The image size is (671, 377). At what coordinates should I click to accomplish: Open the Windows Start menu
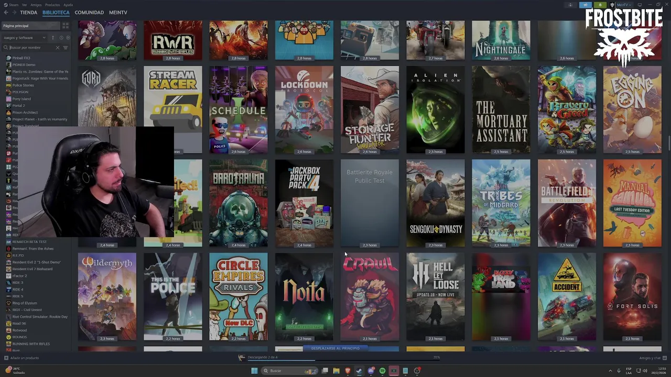point(254,371)
